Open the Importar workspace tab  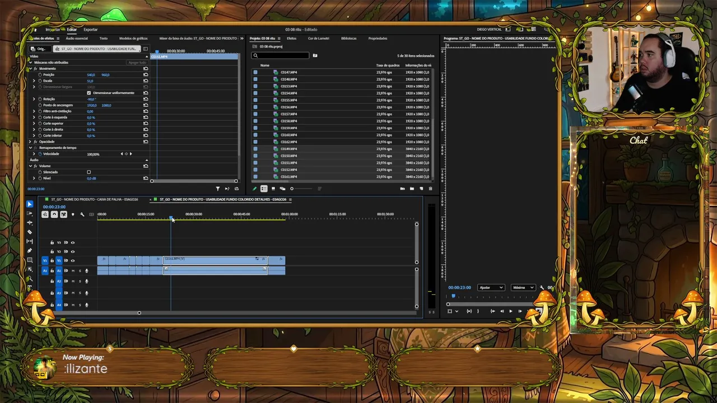pos(53,30)
